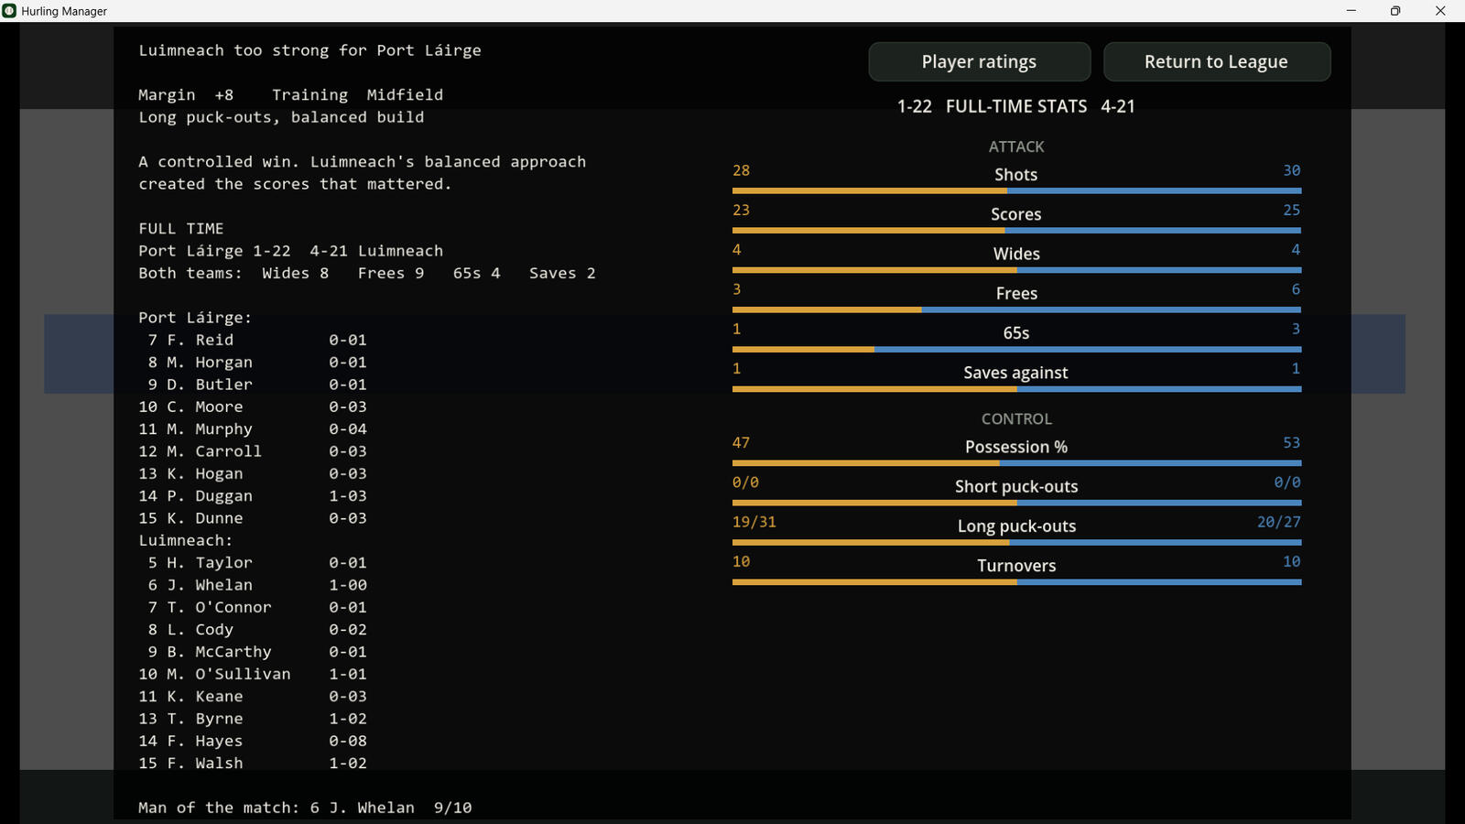Click the Long puck-outs label

(1016, 526)
